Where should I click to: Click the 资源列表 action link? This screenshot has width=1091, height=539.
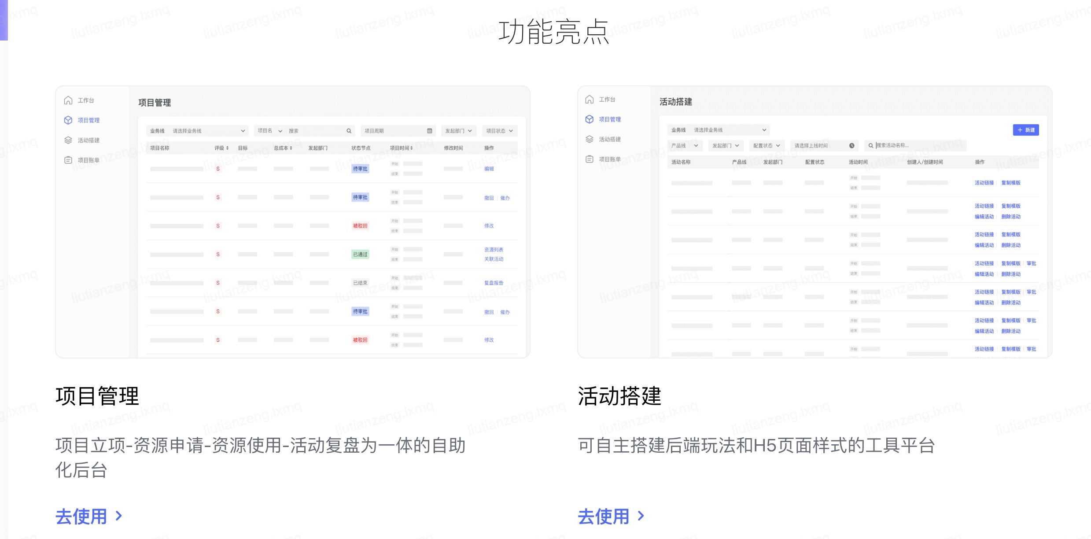(494, 250)
